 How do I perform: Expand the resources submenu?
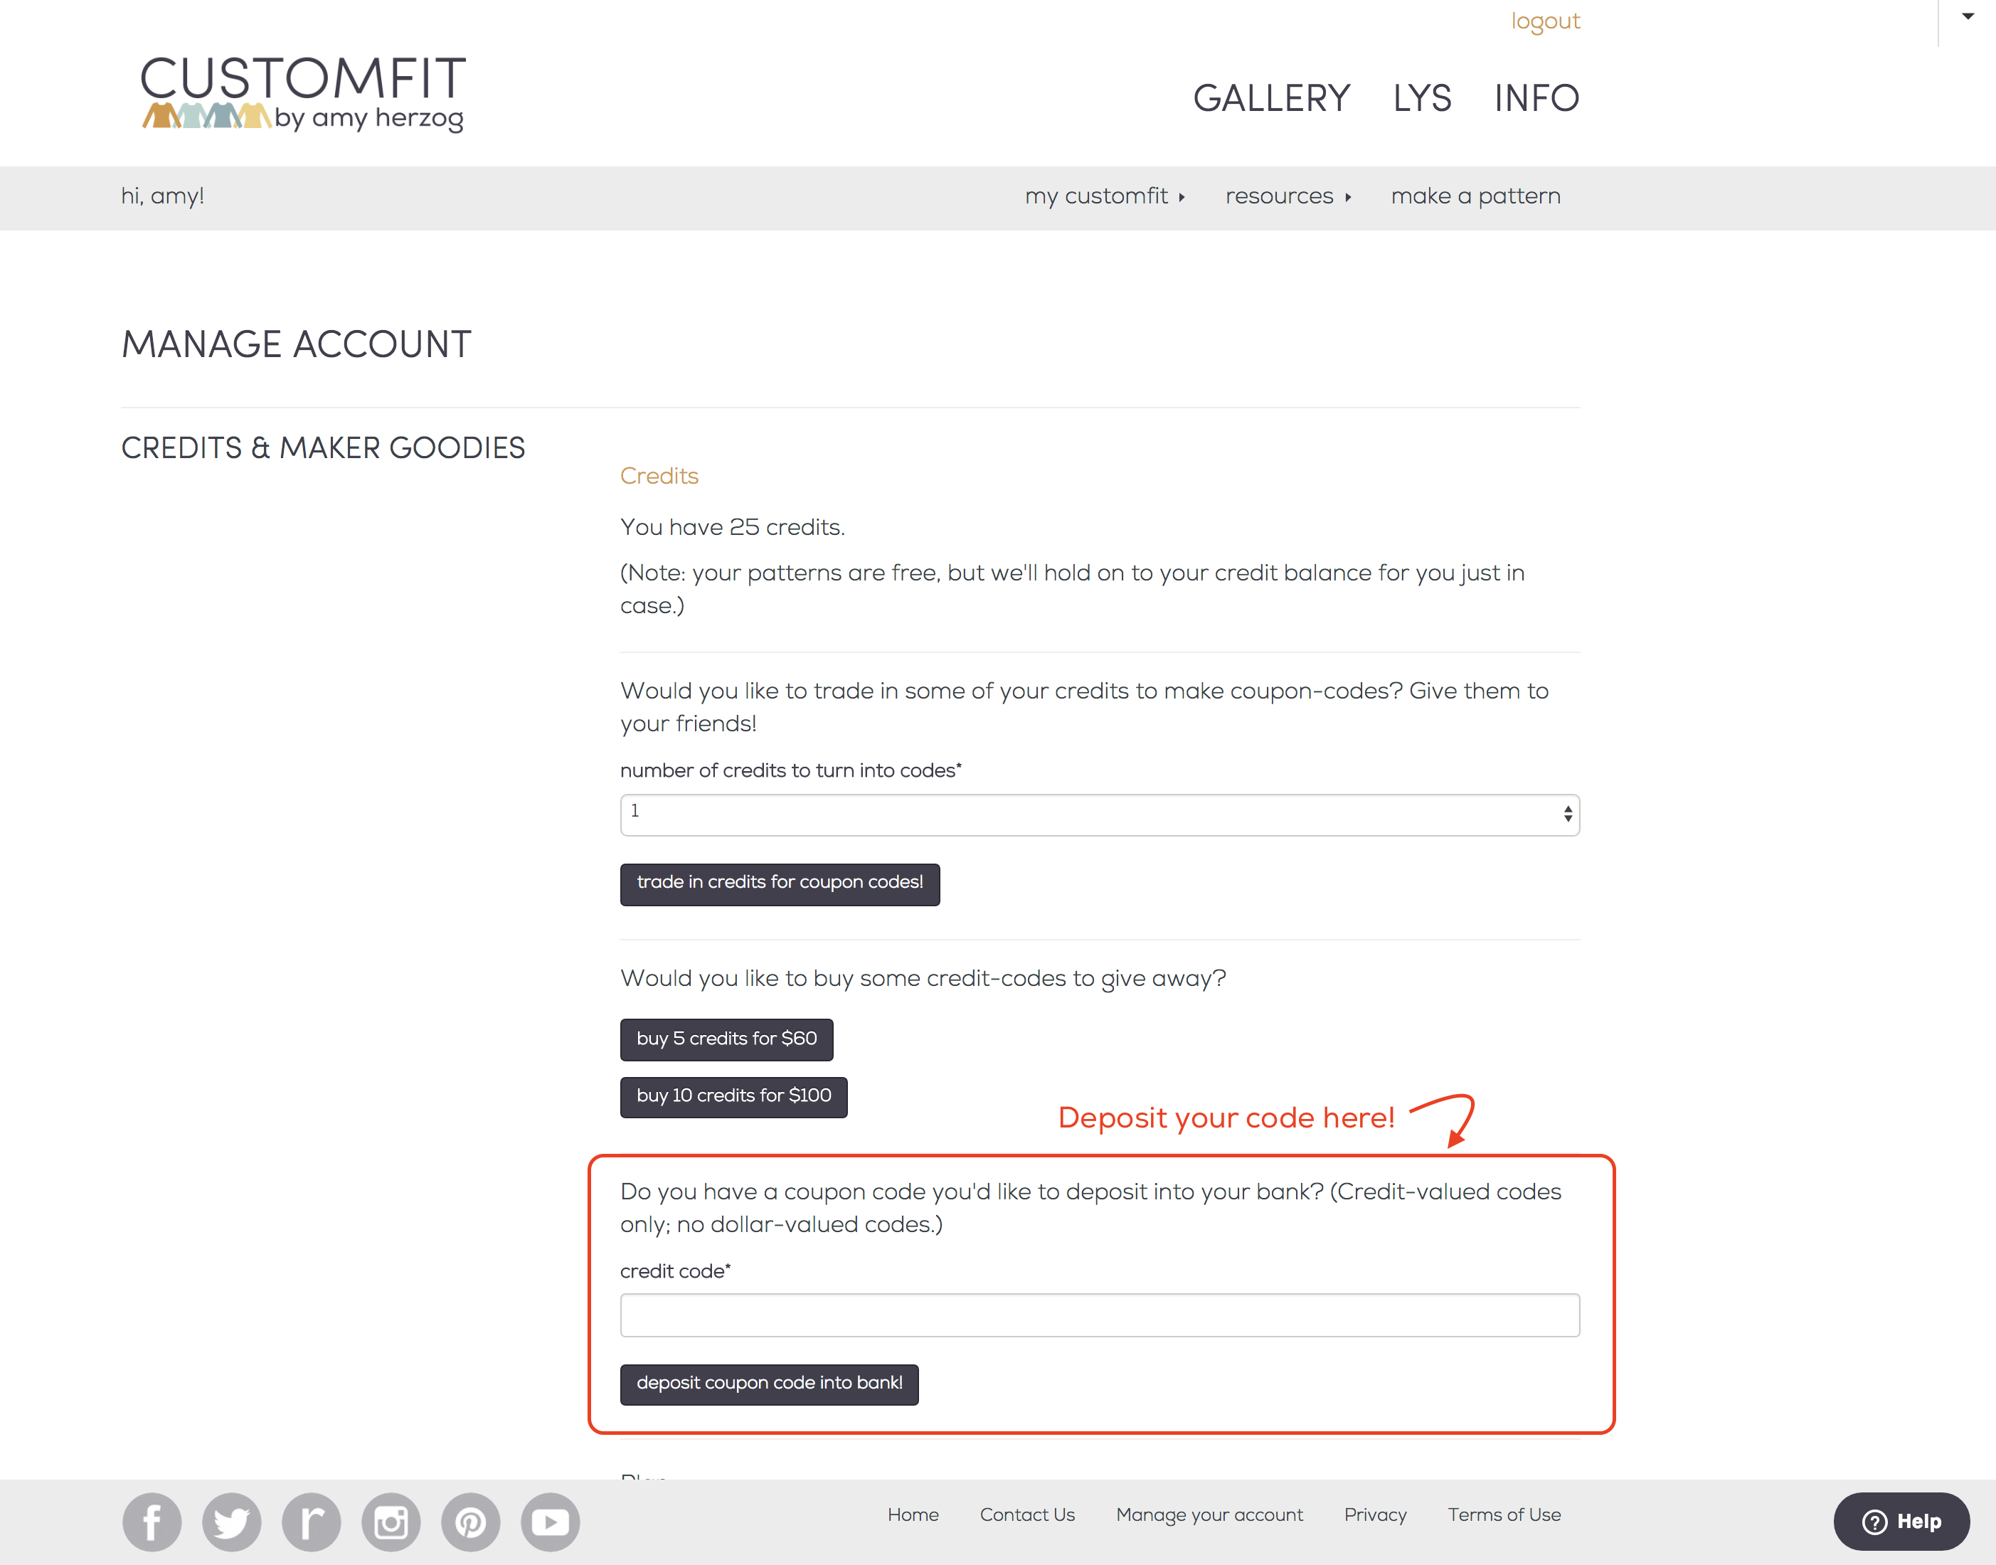[x=1288, y=196]
